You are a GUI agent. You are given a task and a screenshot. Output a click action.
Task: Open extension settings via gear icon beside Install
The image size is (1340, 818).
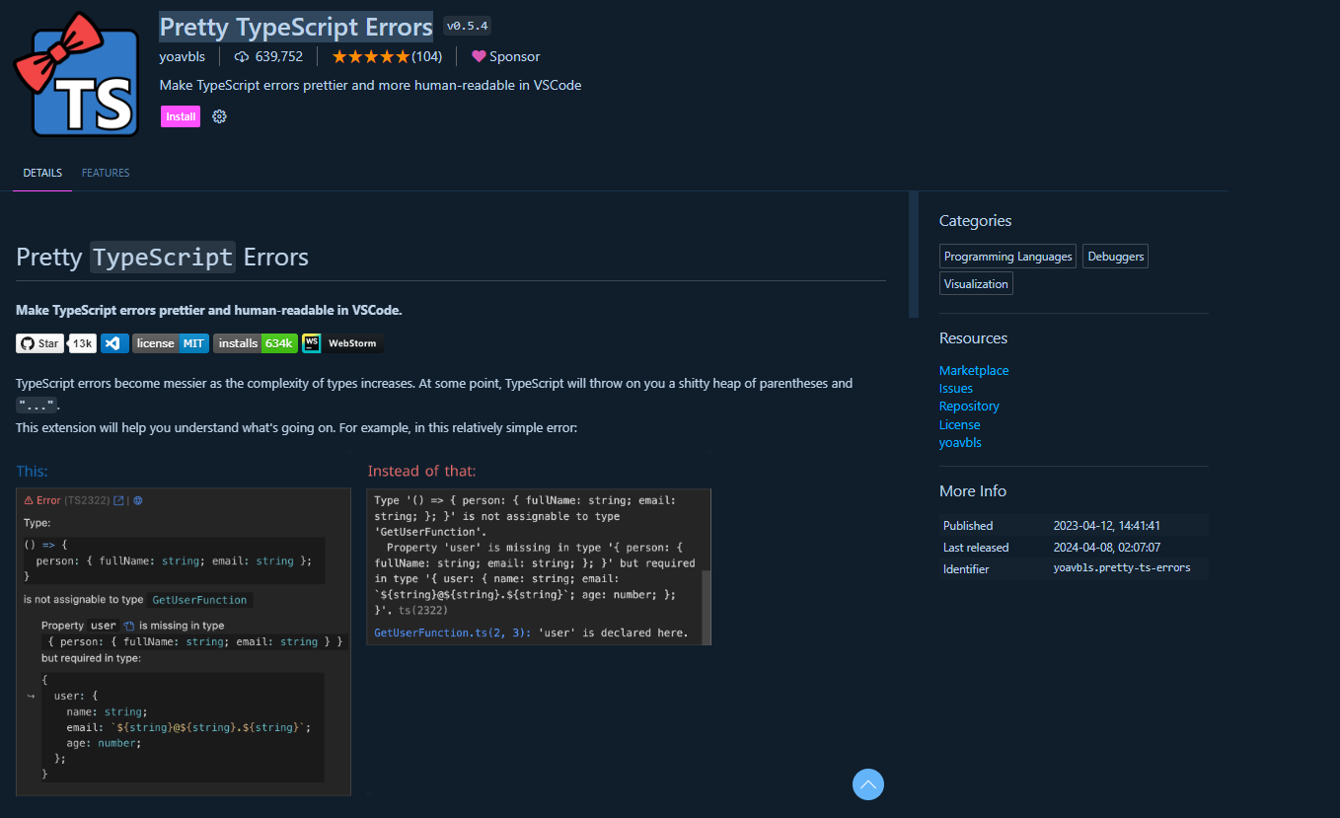(x=219, y=115)
